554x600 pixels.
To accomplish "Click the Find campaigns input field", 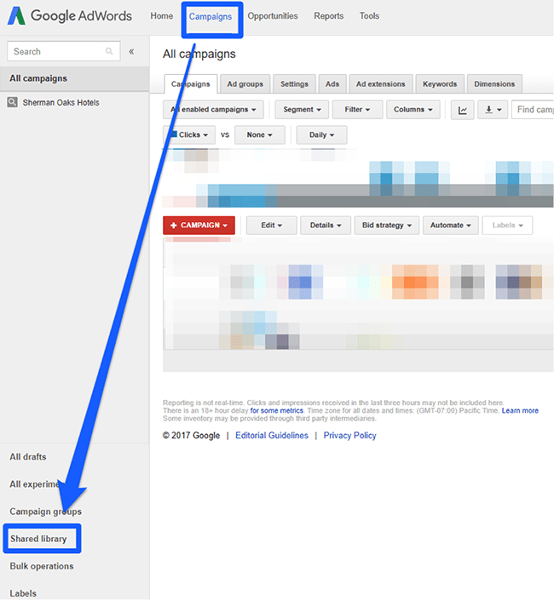I will [533, 110].
